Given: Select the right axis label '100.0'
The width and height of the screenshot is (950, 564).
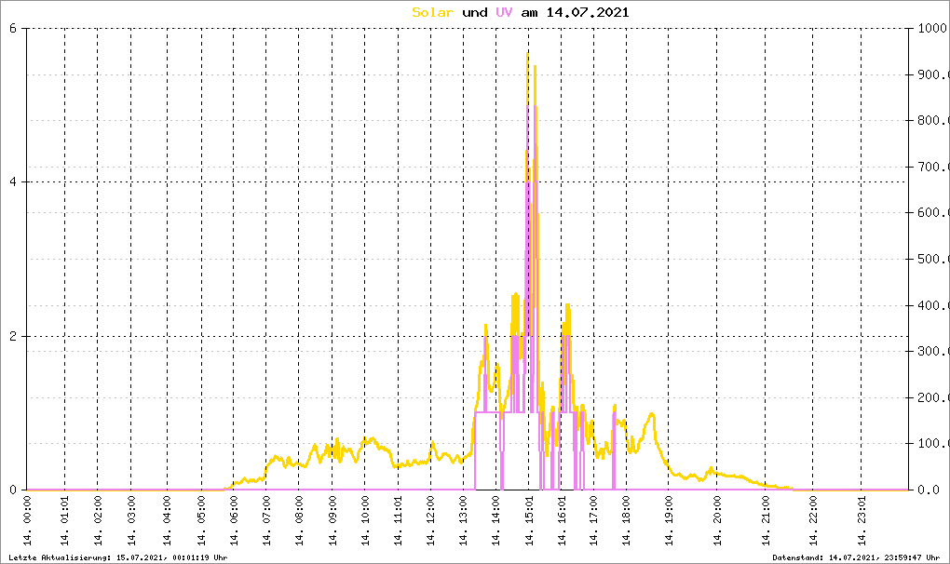Looking at the screenshot, I should tap(933, 444).
